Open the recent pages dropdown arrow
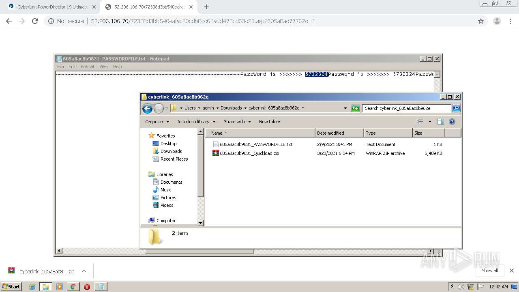Image resolution: width=519 pixels, height=292 pixels. click(x=166, y=109)
